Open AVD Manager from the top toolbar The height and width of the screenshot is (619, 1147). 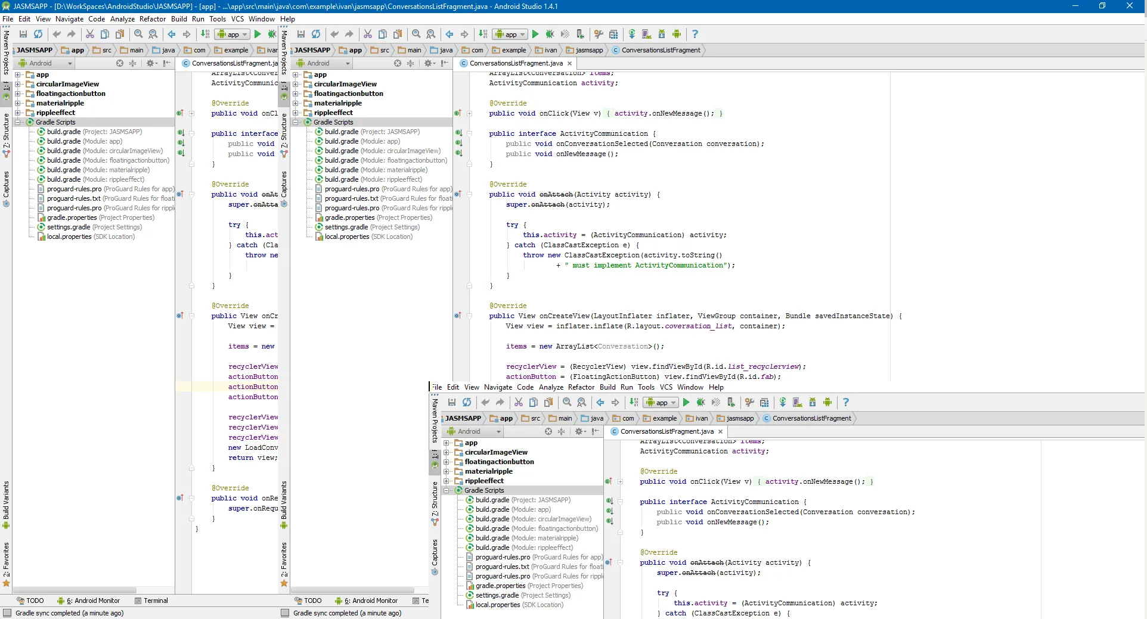click(647, 35)
